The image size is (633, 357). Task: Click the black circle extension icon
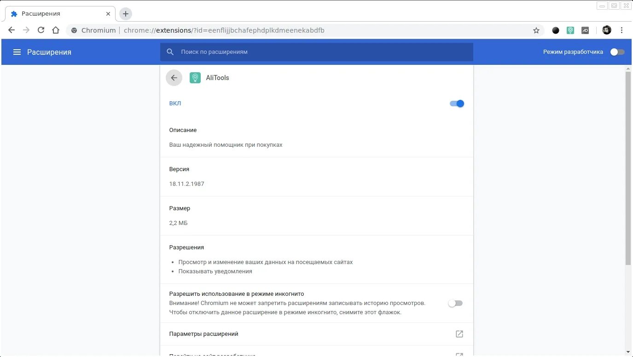pyautogui.click(x=556, y=30)
